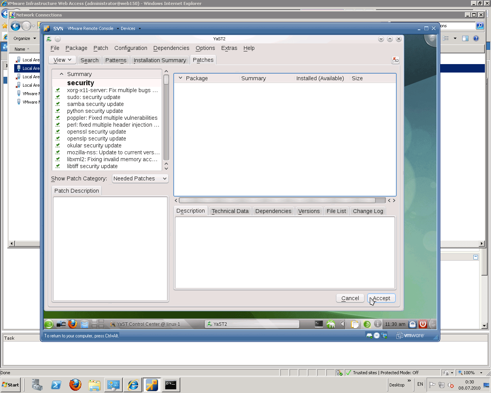The height and width of the screenshot is (393, 491).
Task: Click the package table horizontal scrollbar
Action: (x=277, y=200)
